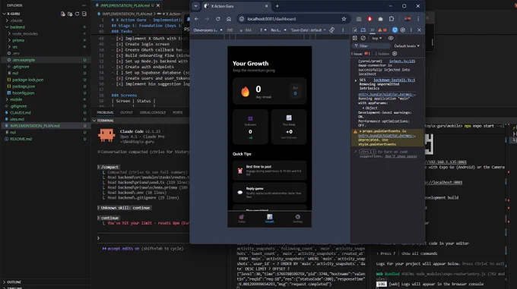Open the Default levels dropdown
Screen dimensions: 517x289
click(407, 46)
